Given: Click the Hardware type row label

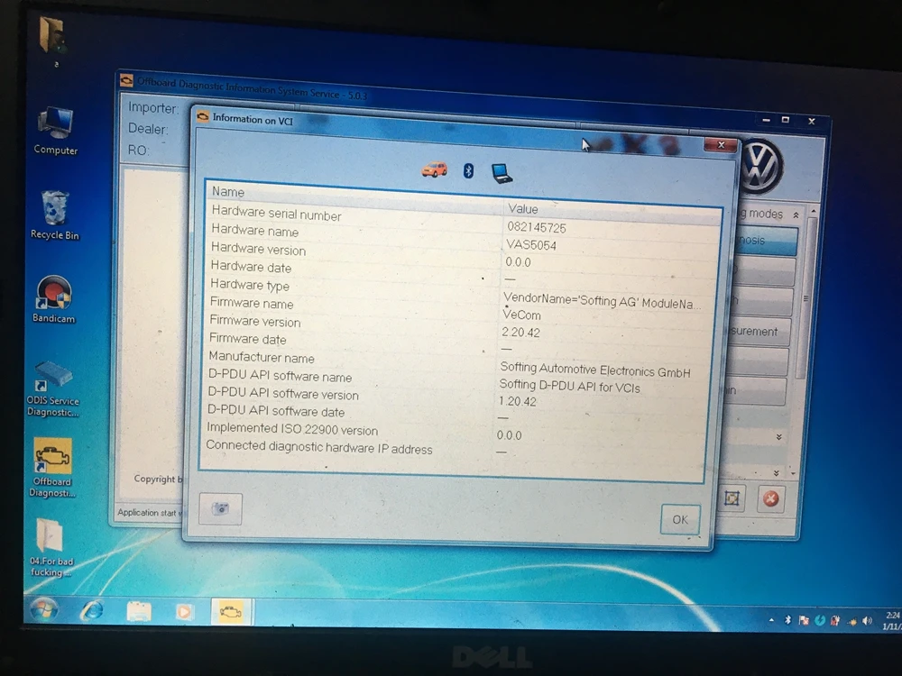Looking at the screenshot, I should [249, 285].
